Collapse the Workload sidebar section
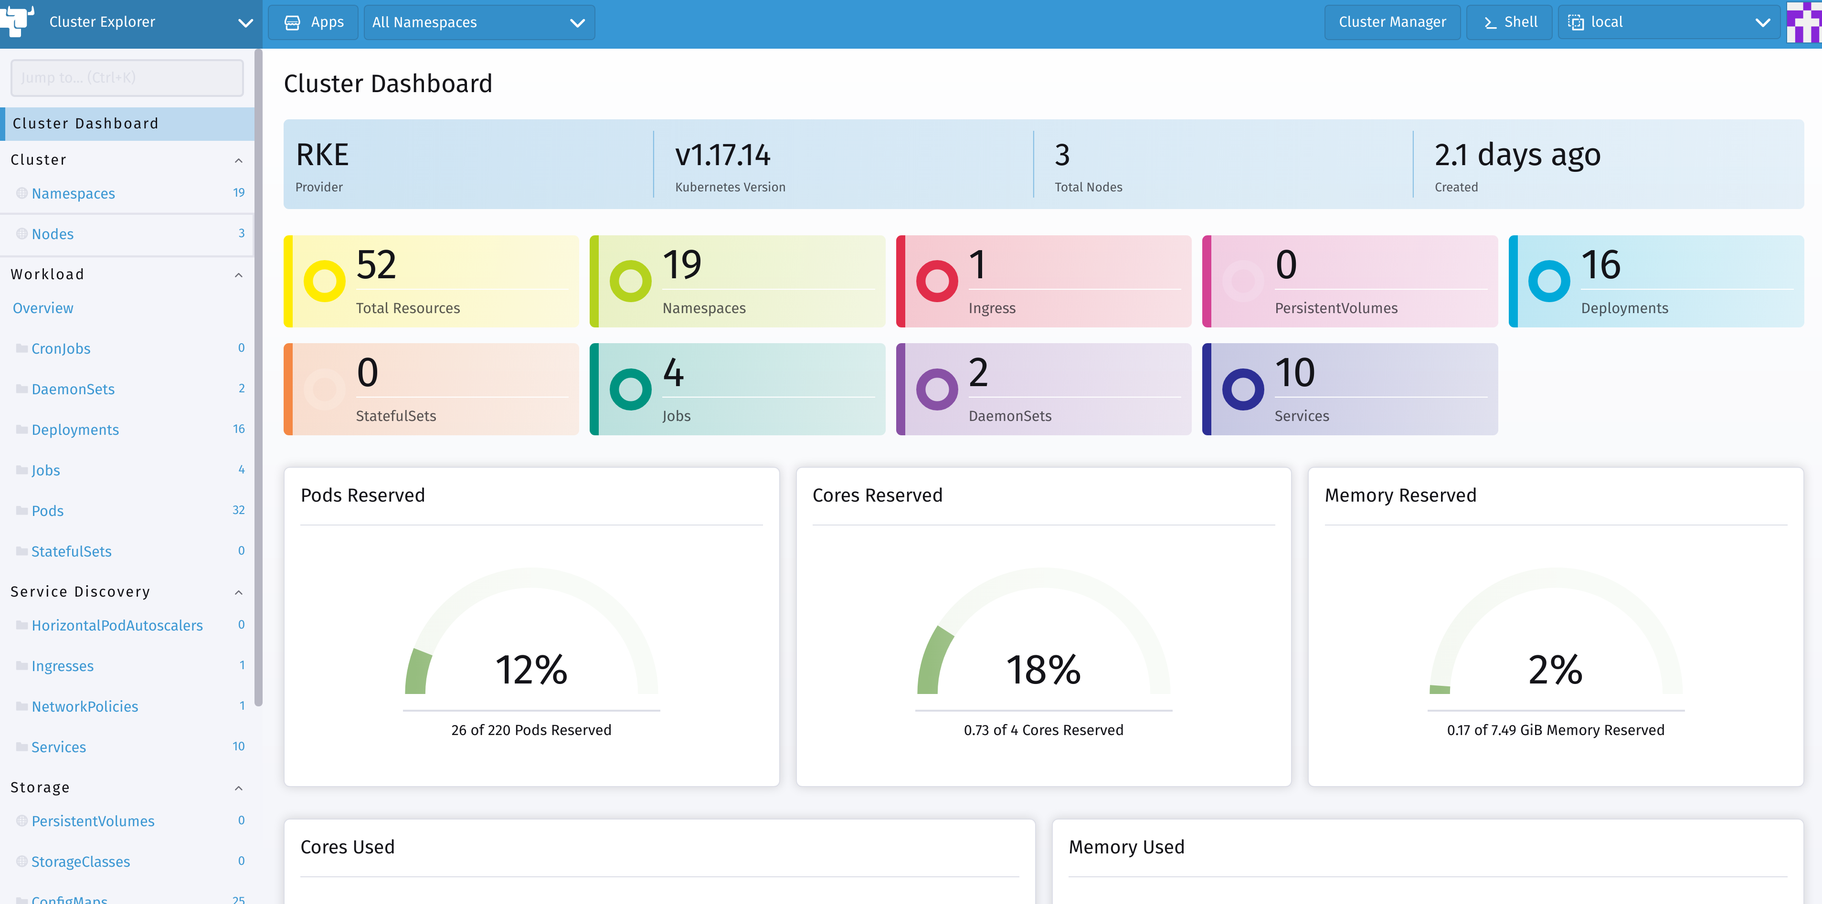The height and width of the screenshot is (904, 1822). coord(238,275)
